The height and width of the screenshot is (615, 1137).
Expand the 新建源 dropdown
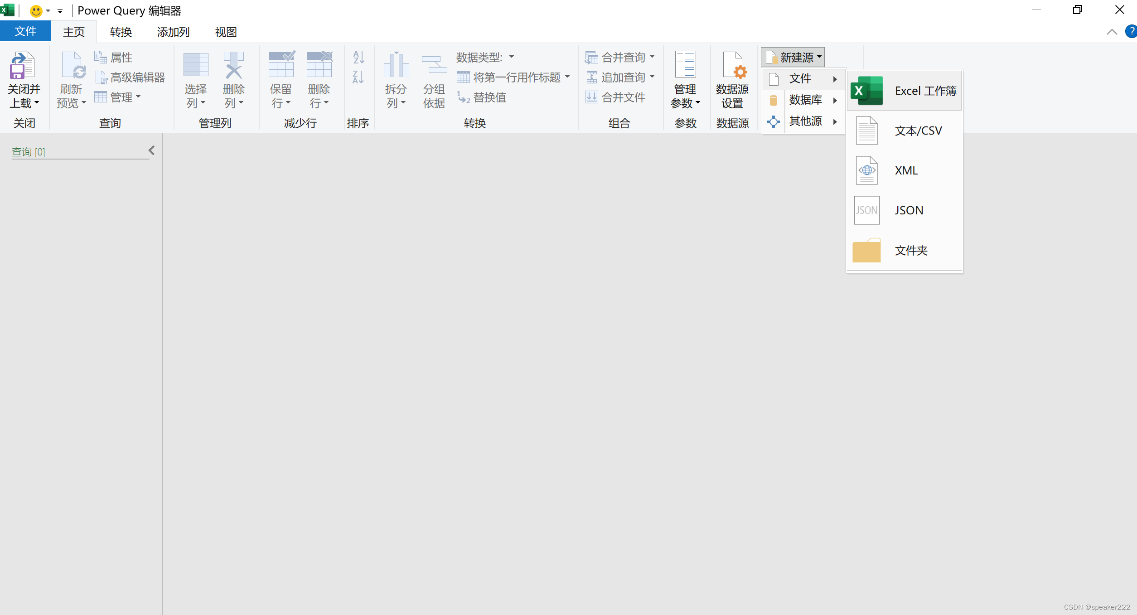[x=793, y=58]
